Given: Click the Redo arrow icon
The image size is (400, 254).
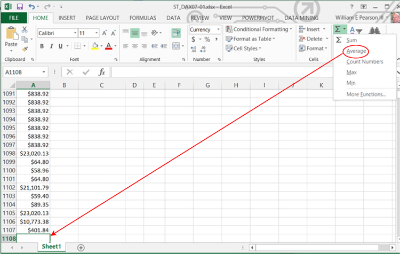Looking at the screenshot, I should 47,6.
